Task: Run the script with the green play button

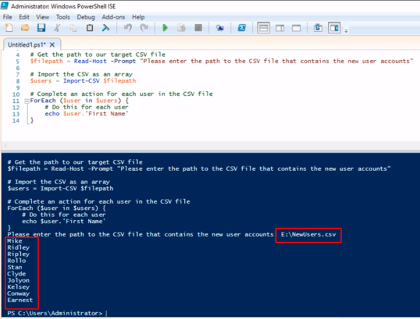Action: (x=165, y=28)
